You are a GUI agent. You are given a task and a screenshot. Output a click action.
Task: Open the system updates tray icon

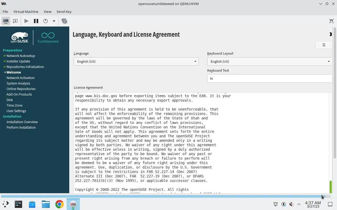(x=284, y=204)
